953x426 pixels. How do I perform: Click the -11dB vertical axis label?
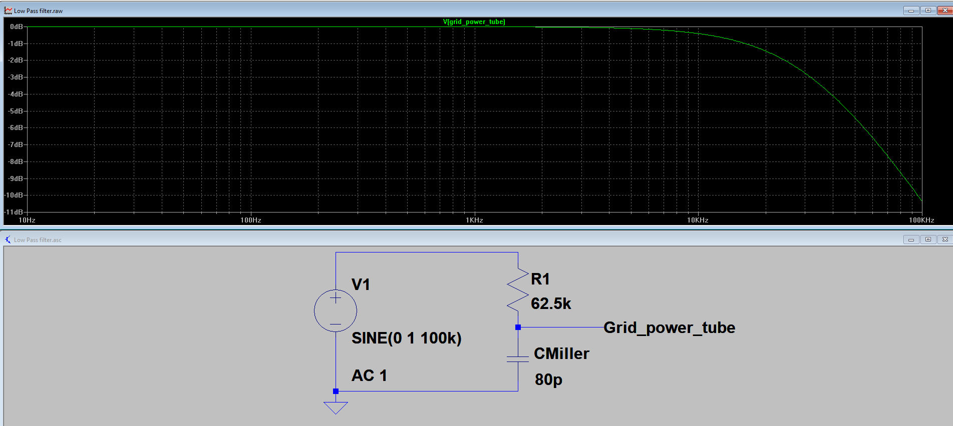point(14,212)
